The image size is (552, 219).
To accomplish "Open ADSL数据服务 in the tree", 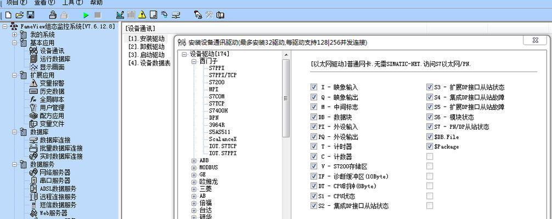I will click(58, 188).
